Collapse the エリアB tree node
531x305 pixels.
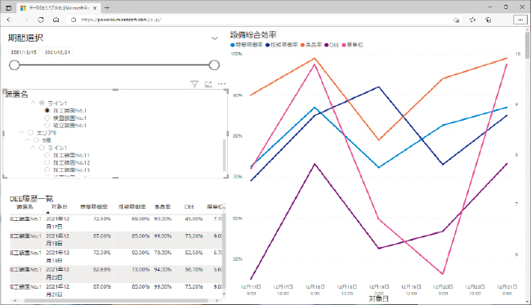click(x=22, y=132)
